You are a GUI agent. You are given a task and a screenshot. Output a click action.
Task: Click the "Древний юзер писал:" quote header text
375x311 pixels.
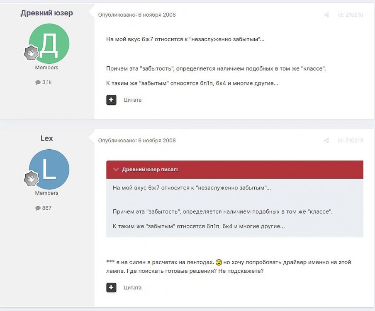[x=150, y=170]
